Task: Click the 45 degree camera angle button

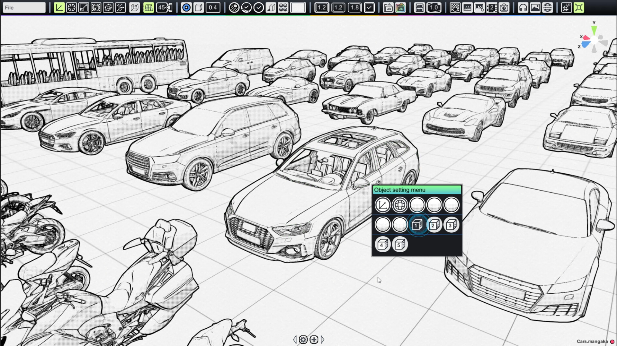Action: point(164,7)
